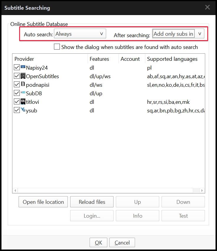This screenshot has height=251, width=217.
Task: Select the ysub provider name
Action: pos(32,110)
